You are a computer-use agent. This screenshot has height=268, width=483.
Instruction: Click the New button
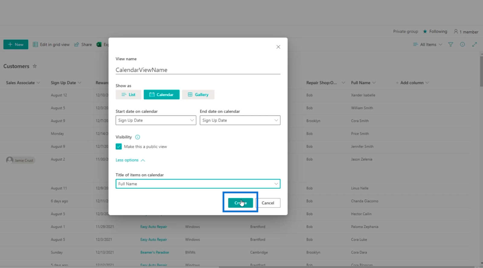coord(16,44)
